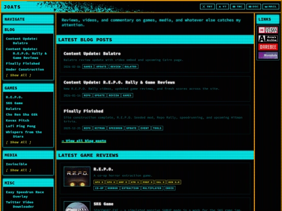Select REVIEW tag on the Balatro post
This screenshot has width=282, height=211.
pos(115,67)
